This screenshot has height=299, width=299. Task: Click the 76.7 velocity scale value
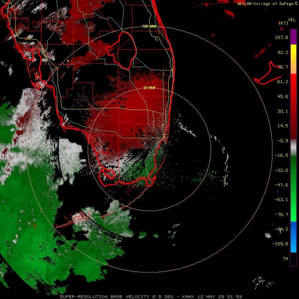point(283,67)
